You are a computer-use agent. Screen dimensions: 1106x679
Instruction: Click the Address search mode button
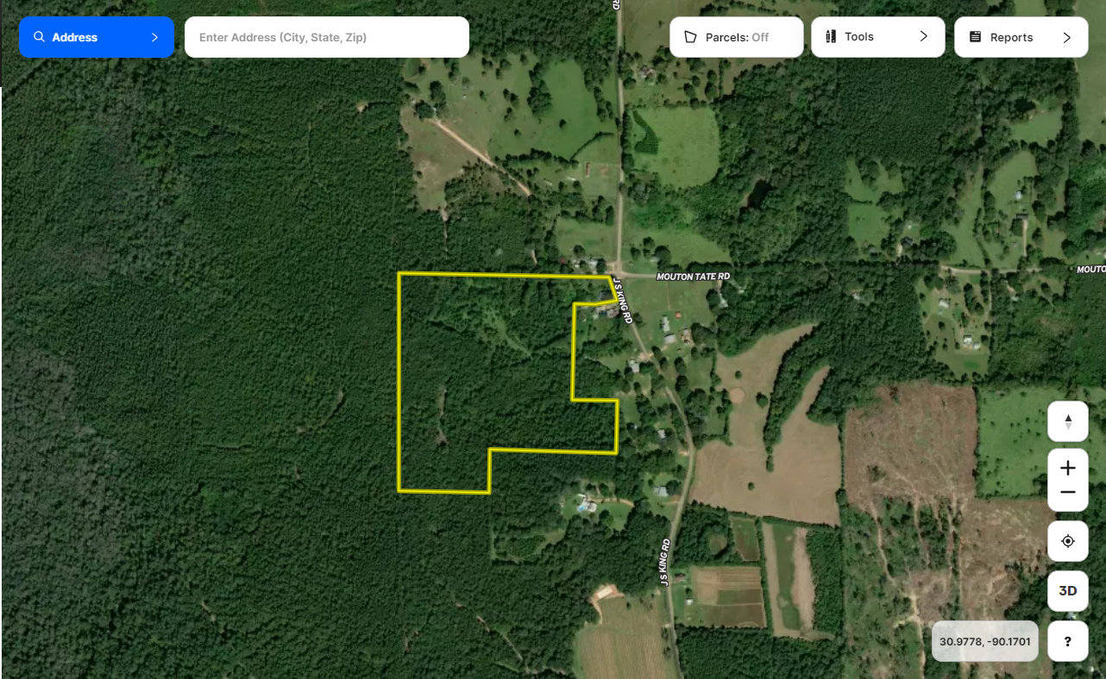pos(97,37)
